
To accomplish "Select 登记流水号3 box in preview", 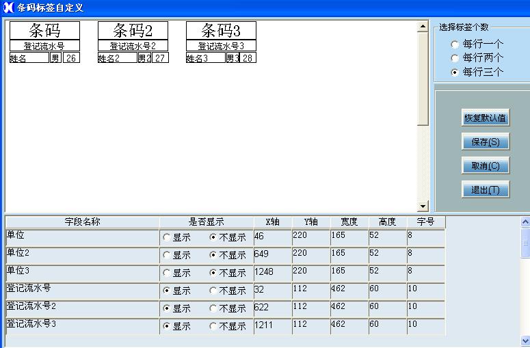I will 221,46.
